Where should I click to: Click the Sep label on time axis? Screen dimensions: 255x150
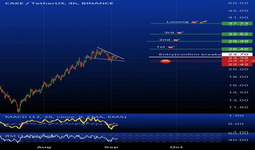point(111,147)
